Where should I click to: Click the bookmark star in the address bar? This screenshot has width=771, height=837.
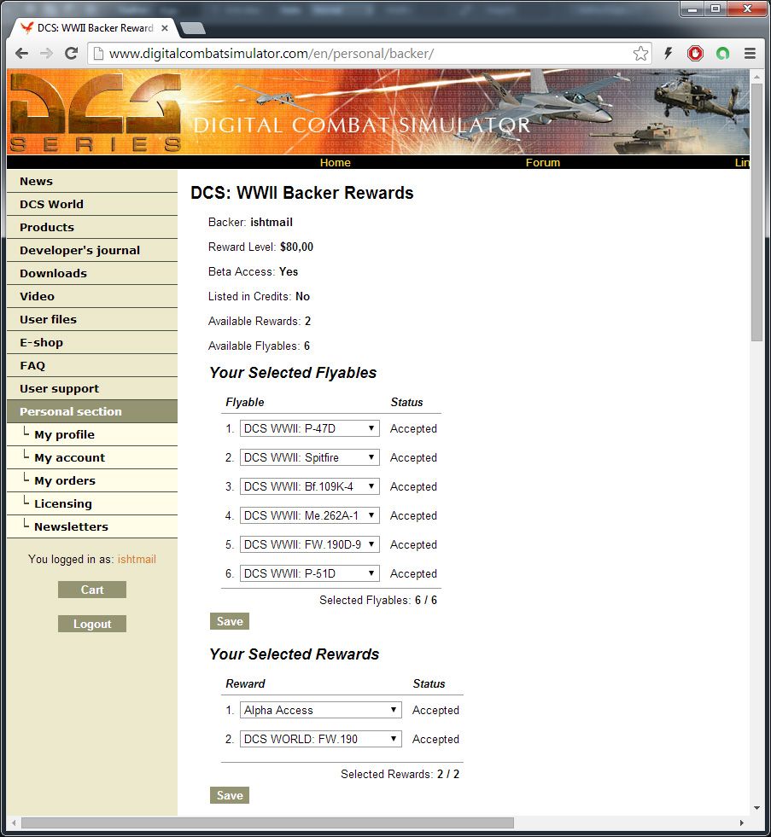(x=640, y=53)
